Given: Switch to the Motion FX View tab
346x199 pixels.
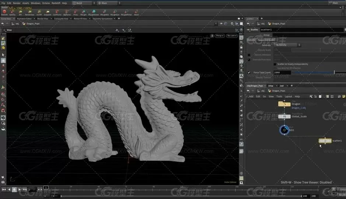Looking at the screenshot, I should pyautogui.click(x=80, y=19).
